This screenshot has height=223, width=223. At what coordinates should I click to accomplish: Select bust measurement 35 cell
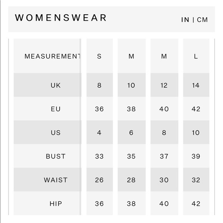click(x=131, y=156)
